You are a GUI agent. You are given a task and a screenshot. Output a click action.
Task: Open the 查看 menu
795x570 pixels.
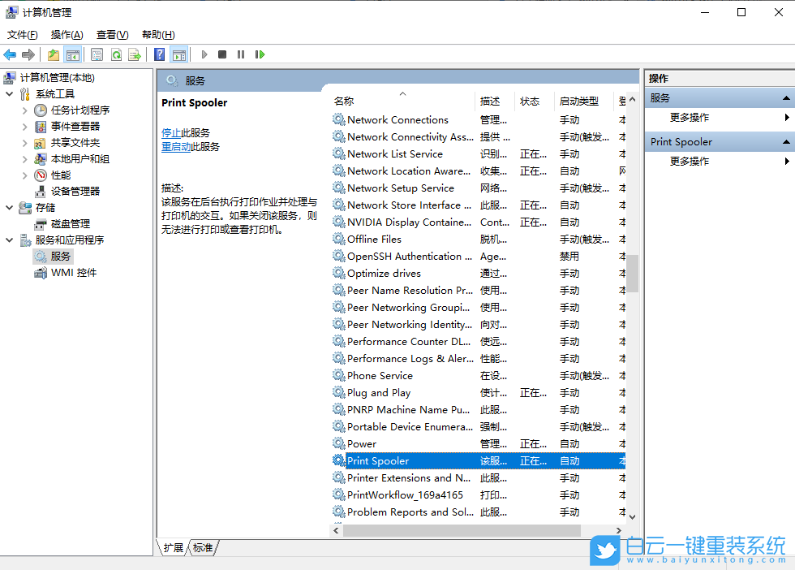(112, 35)
